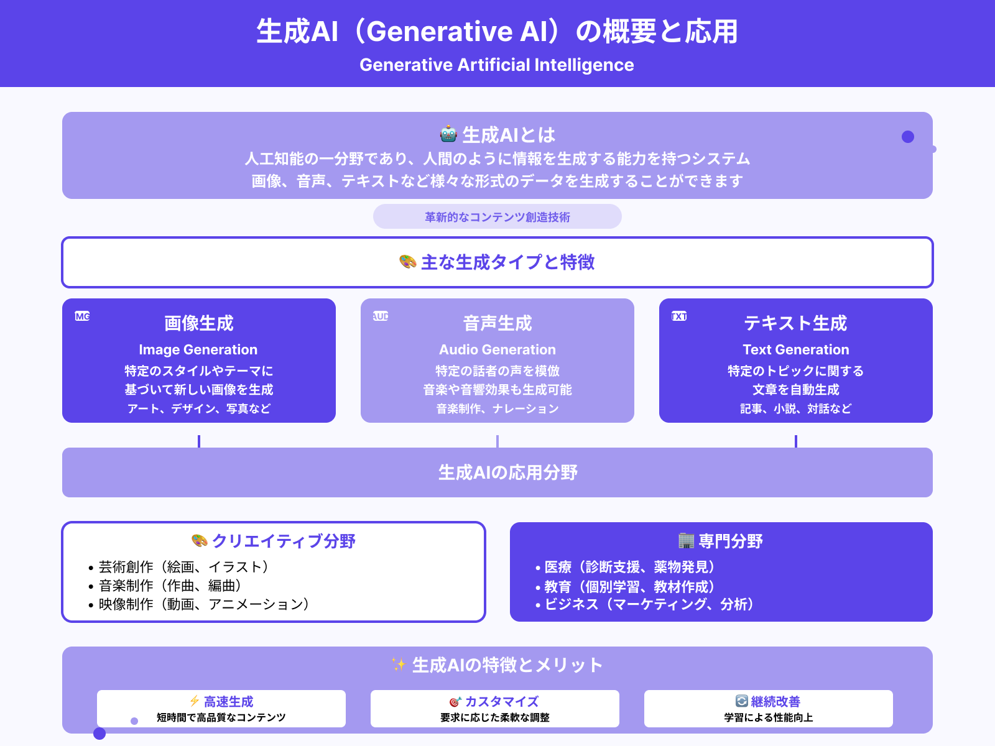
Task: Click the palette icon on 主な生成タイプと特徴 header
Action: [x=407, y=262]
